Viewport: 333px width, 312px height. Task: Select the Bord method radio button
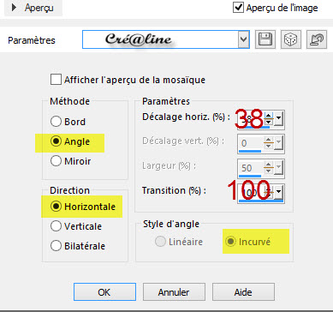coord(56,122)
